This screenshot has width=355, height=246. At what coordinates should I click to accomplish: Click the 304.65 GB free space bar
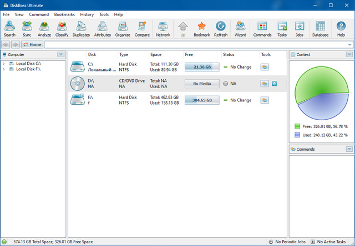click(x=202, y=100)
